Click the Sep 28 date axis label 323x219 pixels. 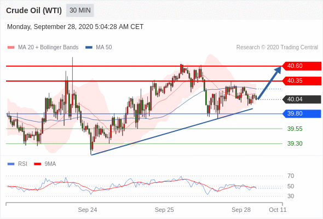[x=241, y=210]
